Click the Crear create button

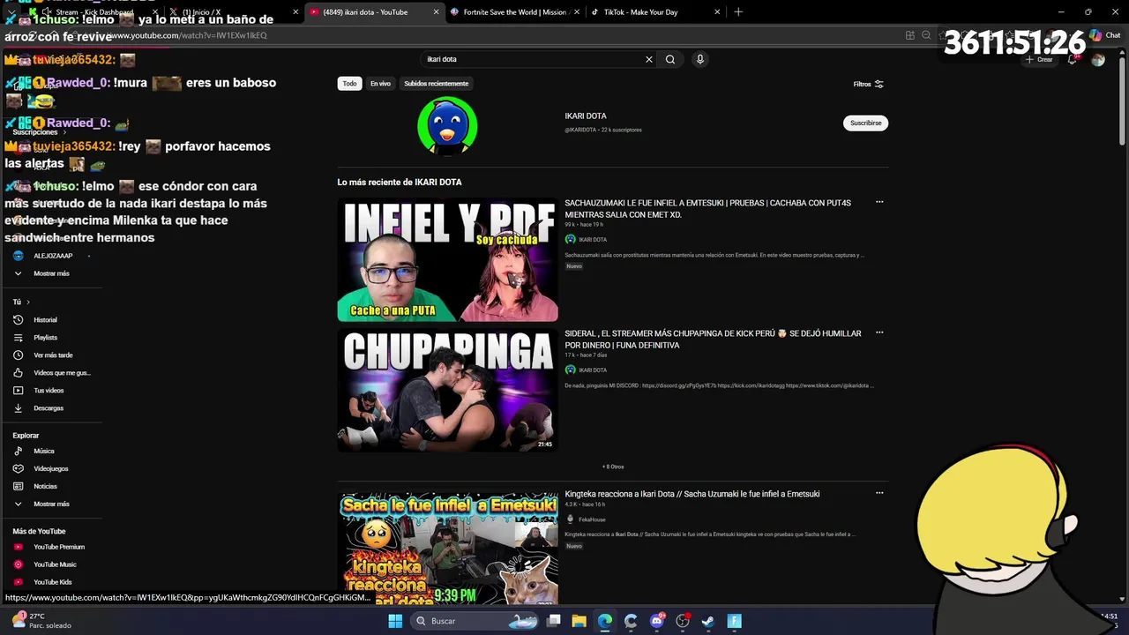point(1039,59)
